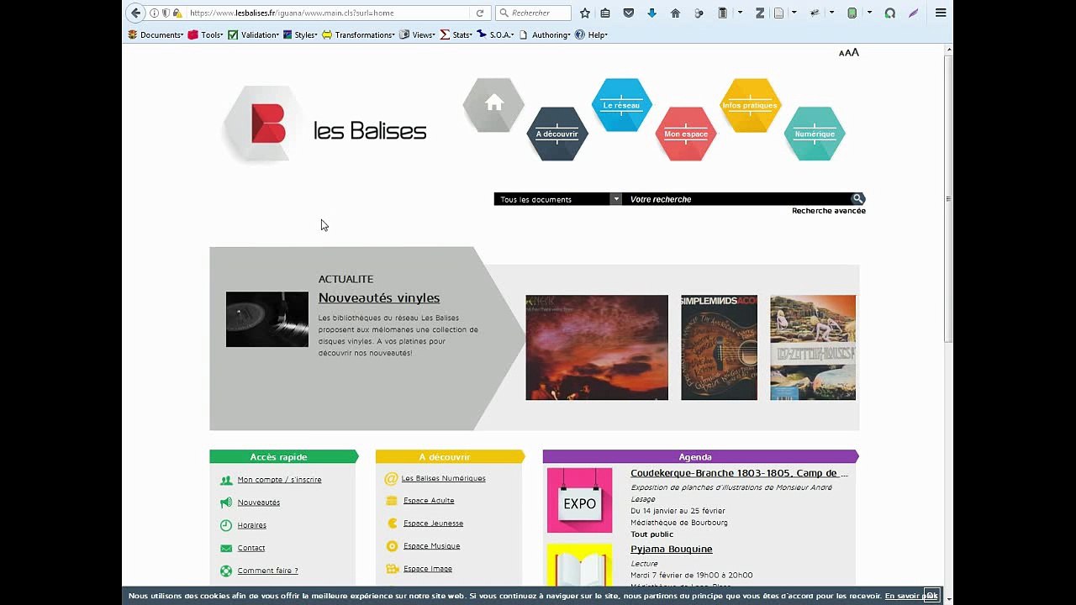This screenshot has width=1076, height=605.
Task: Click the page vertical scrollbar thumb
Action: coord(948,198)
